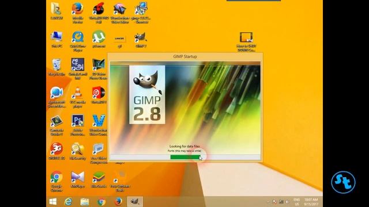The height and width of the screenshot is (207, 369).
Task: Open File Explorer from the taskbar
Action: 85,202
